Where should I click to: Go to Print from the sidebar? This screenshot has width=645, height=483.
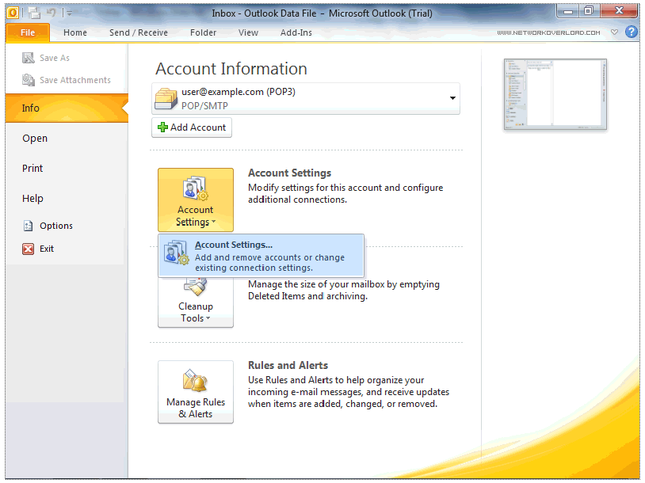32,168
